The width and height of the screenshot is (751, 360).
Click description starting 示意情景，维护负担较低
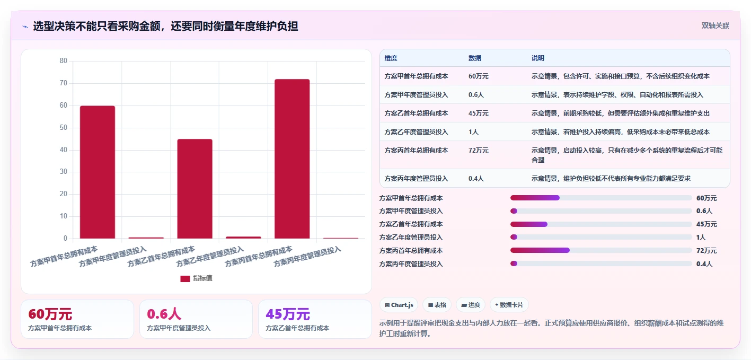(611, 179)
